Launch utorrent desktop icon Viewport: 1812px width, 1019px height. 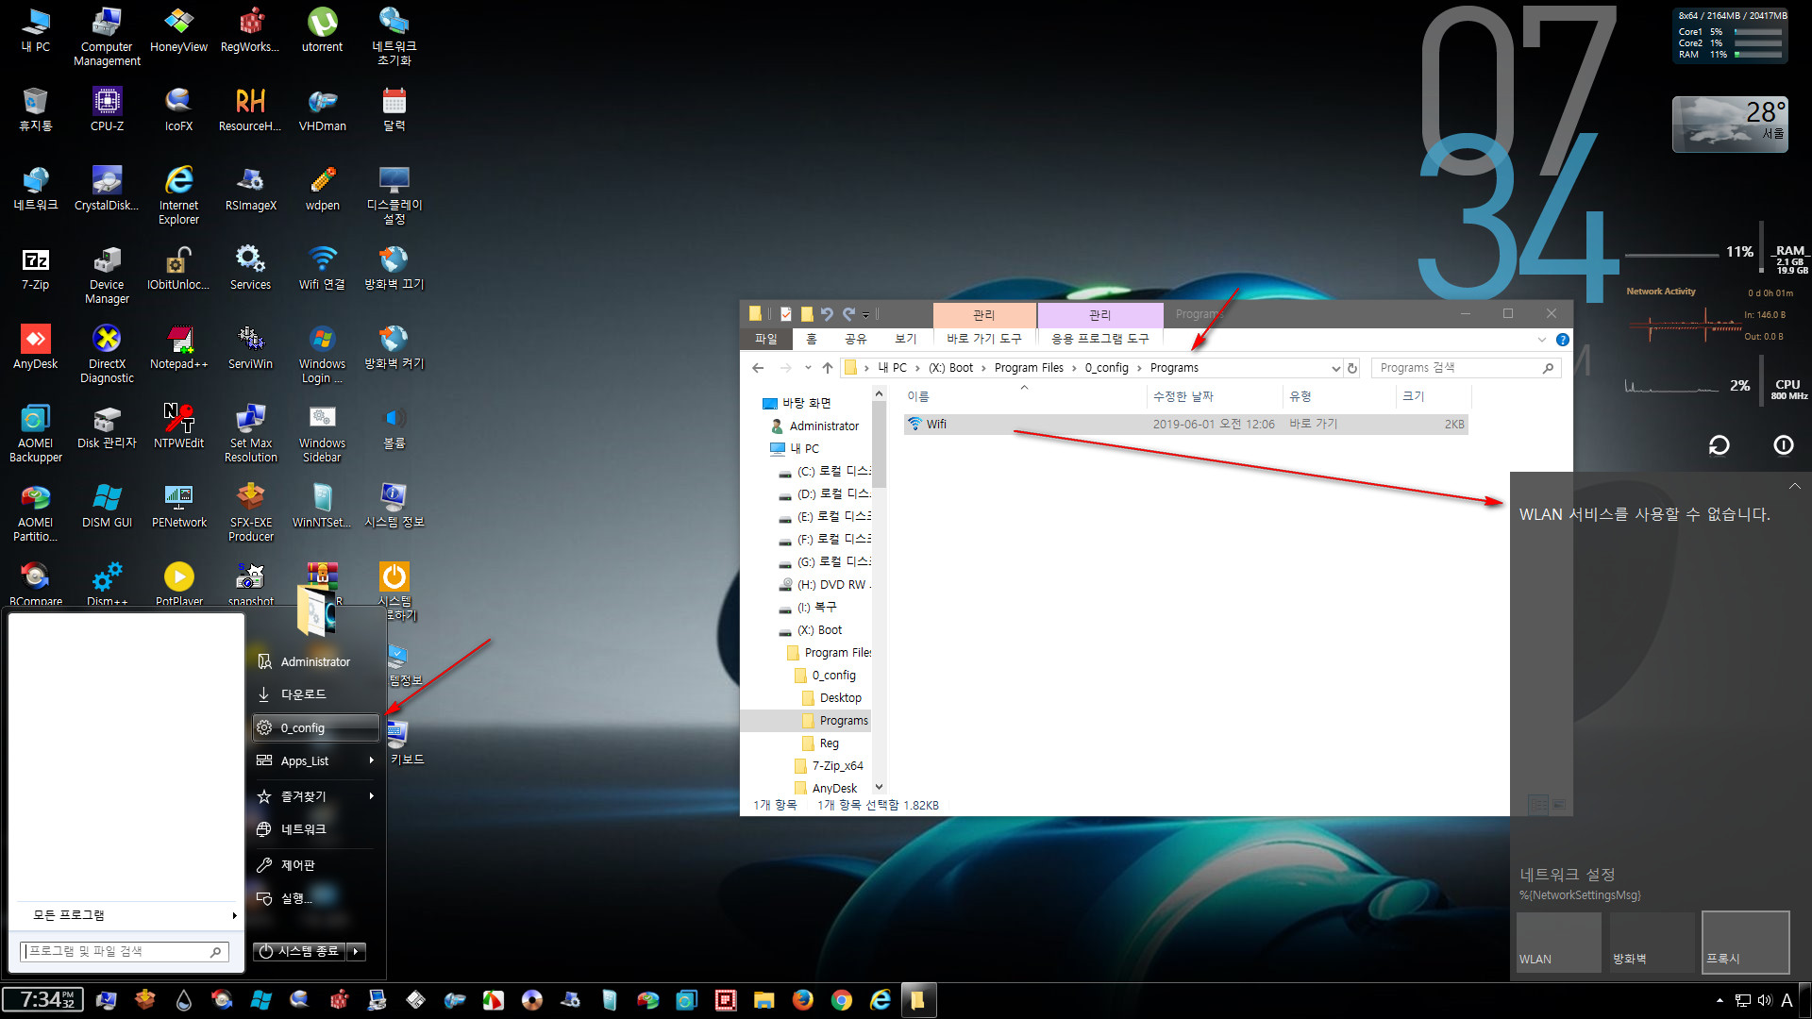tap(322, 29)
